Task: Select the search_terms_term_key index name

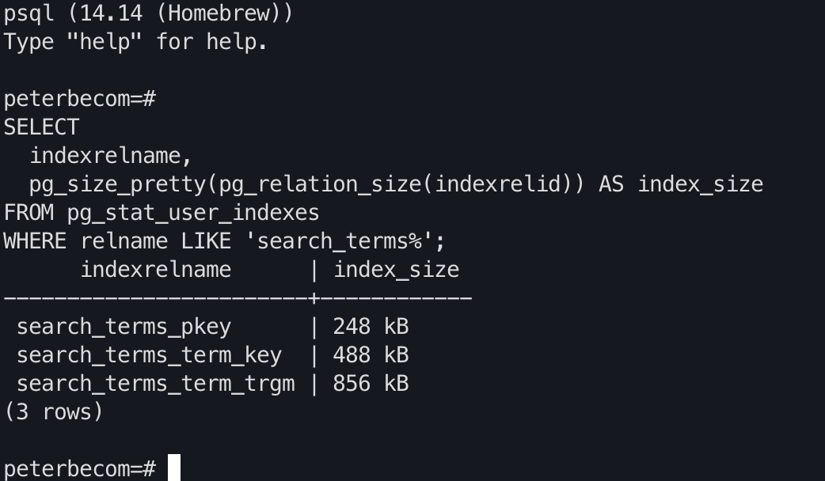Action: pos(149,355)
